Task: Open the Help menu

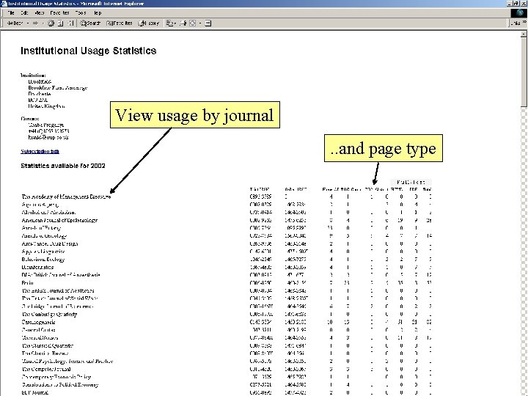Action: click(x=98, y=12)
